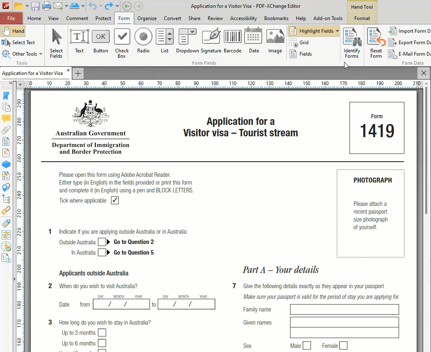Open the Layers pane in sidebar
Screen dimensions: 431x352
click(6, 164)
